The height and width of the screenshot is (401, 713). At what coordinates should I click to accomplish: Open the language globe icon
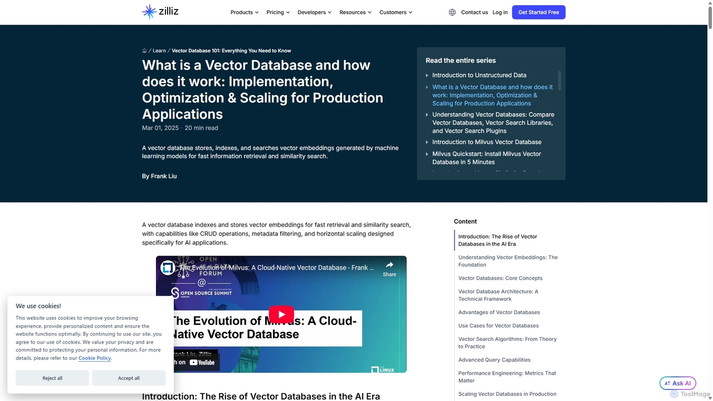point(452,12)
